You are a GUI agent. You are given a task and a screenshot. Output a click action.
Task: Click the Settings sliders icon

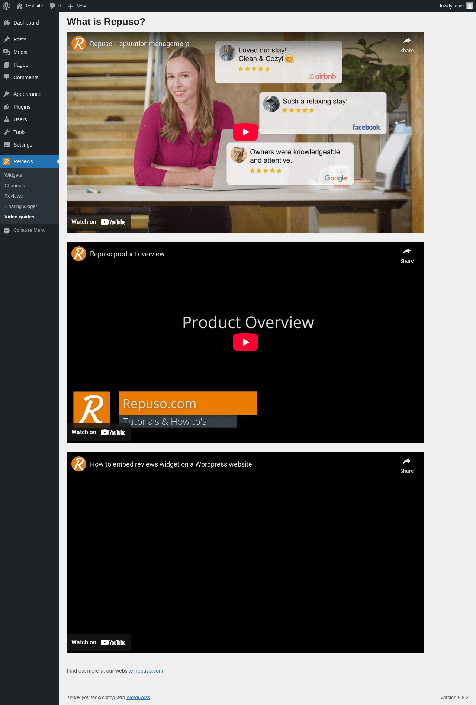point(7,145)
